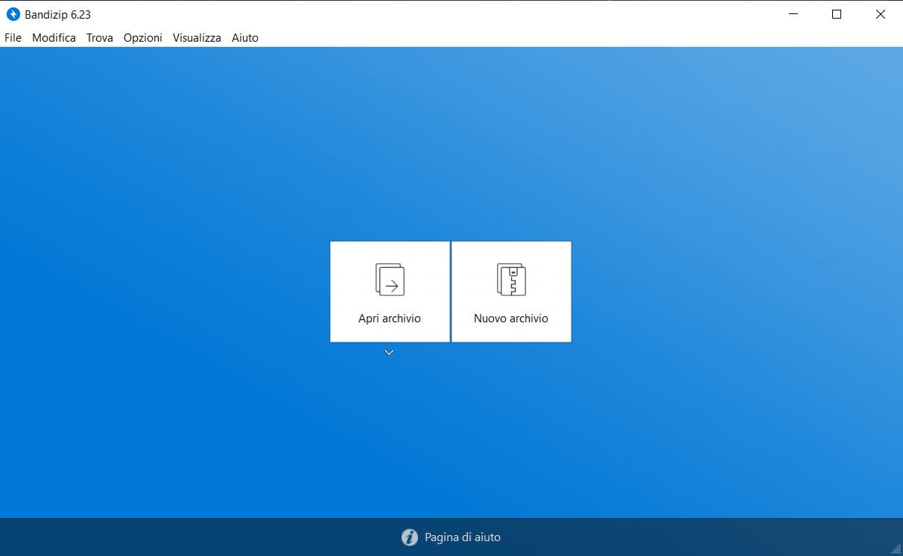
Task: Click the Bandizip logo in the title bar
Action: (x=13, y=13)
